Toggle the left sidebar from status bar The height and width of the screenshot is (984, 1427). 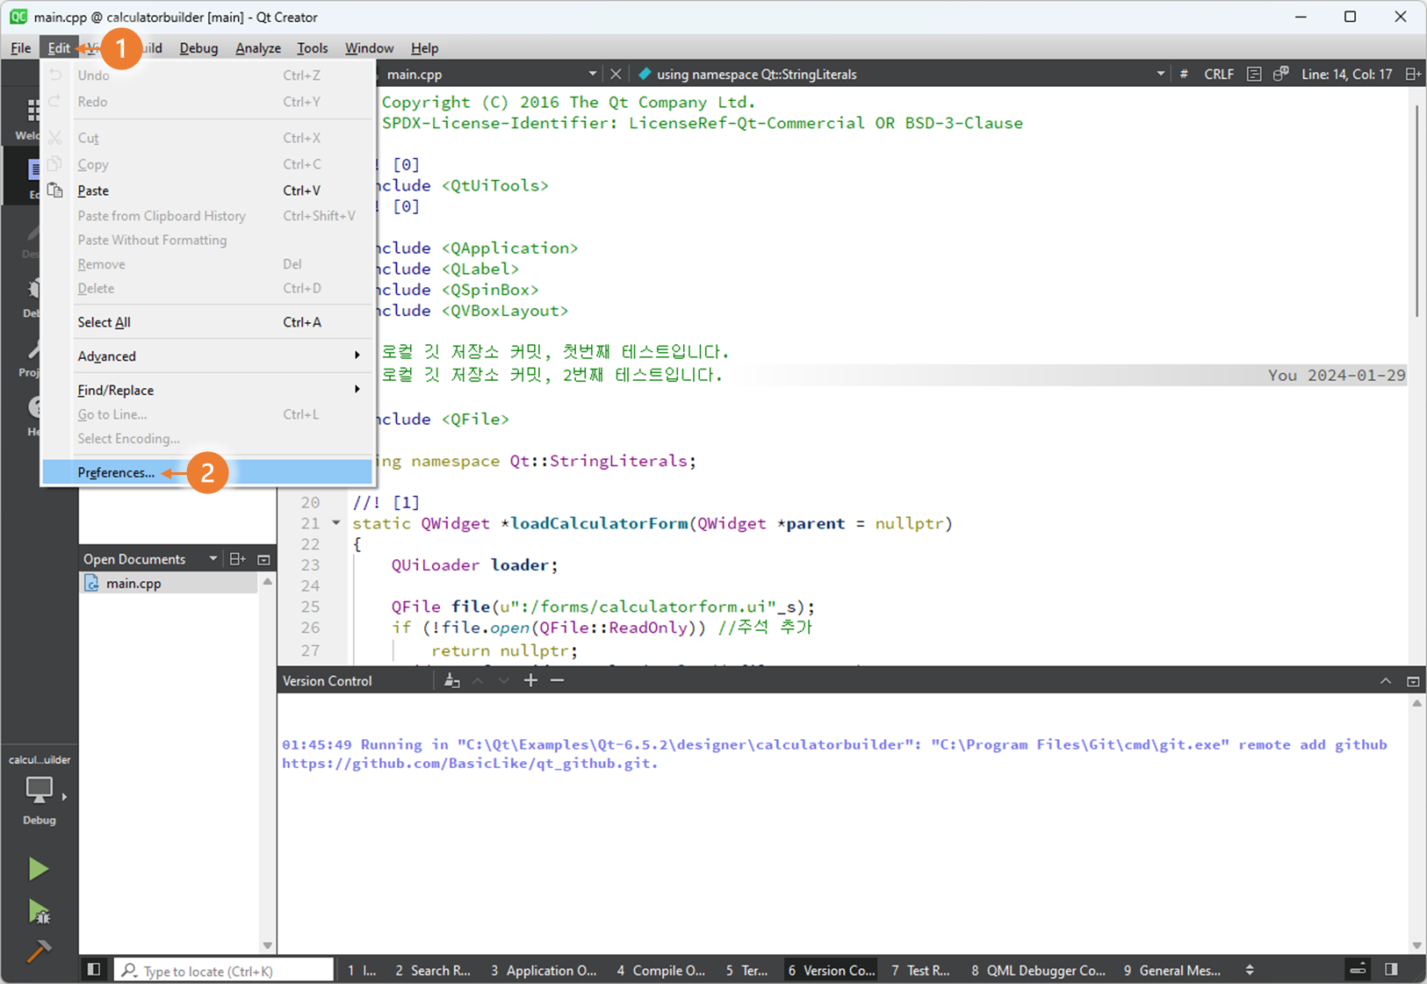(x=93, y=969)
